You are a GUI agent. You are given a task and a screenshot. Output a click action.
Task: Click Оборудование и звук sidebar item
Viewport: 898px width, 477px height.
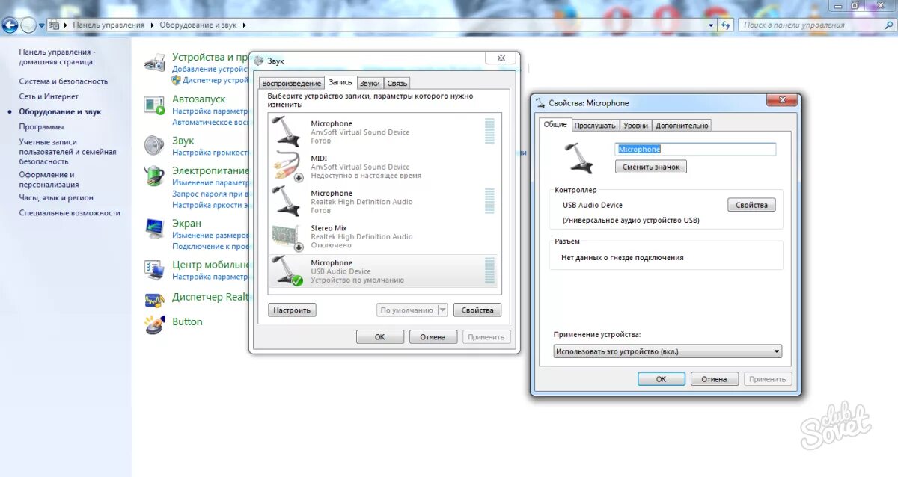pyautogui.click(x=60, y=111)
